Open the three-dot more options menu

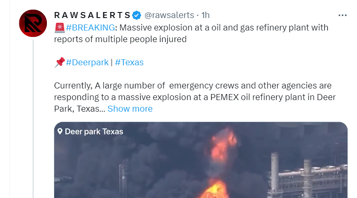(342, 15)
